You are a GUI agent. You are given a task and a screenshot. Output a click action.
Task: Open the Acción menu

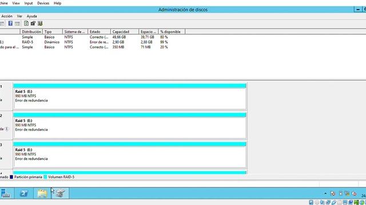7,16
